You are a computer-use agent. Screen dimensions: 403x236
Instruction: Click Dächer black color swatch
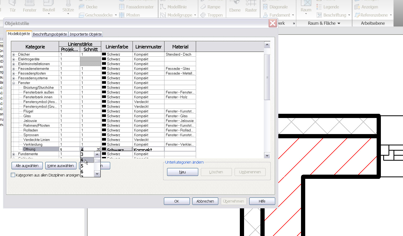104,54
